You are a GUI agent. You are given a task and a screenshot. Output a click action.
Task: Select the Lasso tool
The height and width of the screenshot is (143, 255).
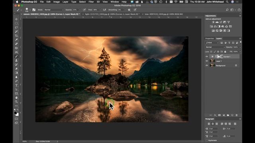(16, 27)
